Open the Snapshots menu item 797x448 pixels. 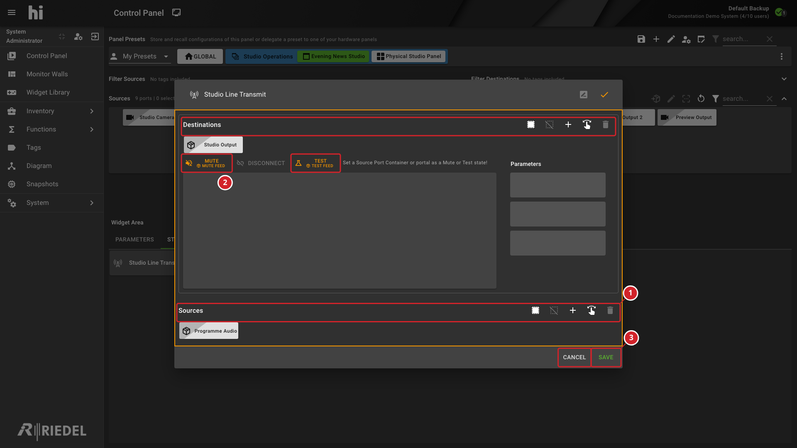[x=51, y=184]
